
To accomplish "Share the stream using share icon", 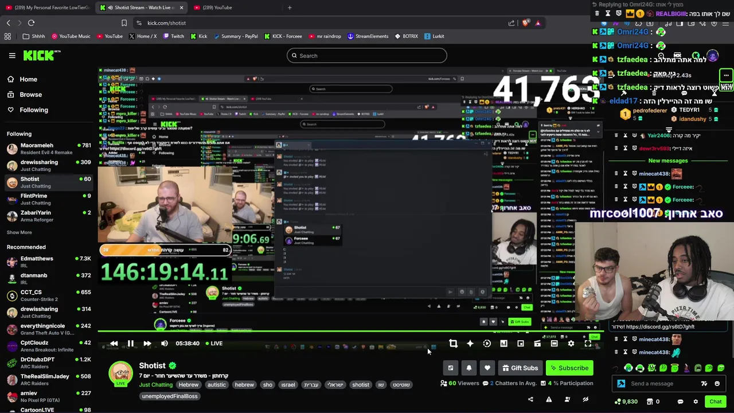I will click(530, 399).
